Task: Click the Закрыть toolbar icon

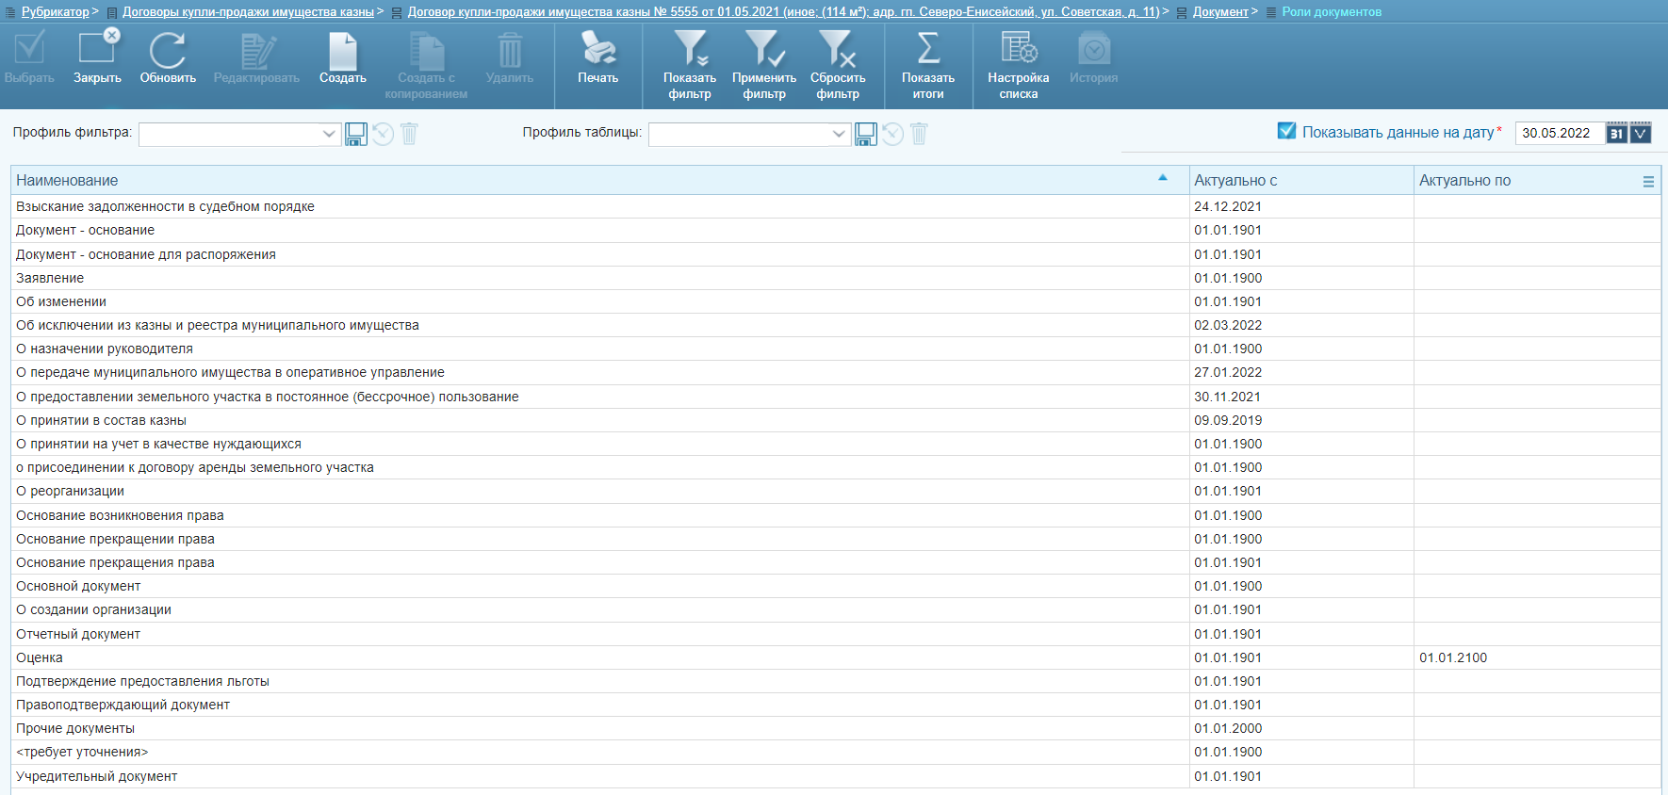Action: pyautogui.click(x=98, y=48)
